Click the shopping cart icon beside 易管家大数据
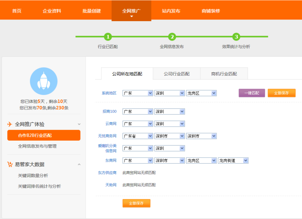The image size is (302, 219). click(x=10, y=164)
